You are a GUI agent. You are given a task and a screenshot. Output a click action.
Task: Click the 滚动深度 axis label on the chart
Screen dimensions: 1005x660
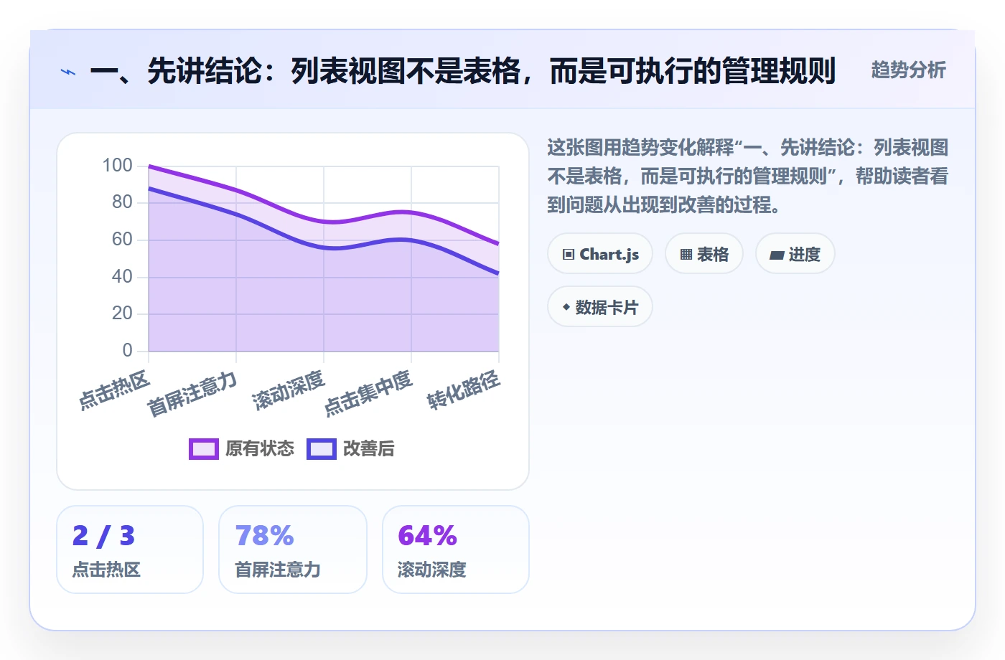pyautogui.click(x=289, y=390)
